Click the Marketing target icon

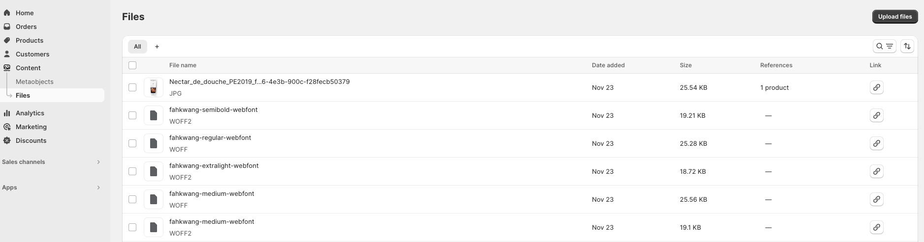click(x=7, y=127)
